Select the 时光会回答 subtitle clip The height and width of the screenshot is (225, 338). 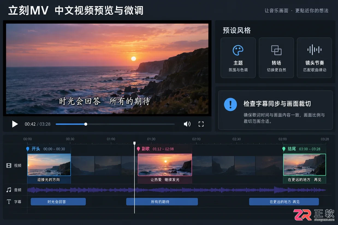pyautogui.click(x=58, y=202)
